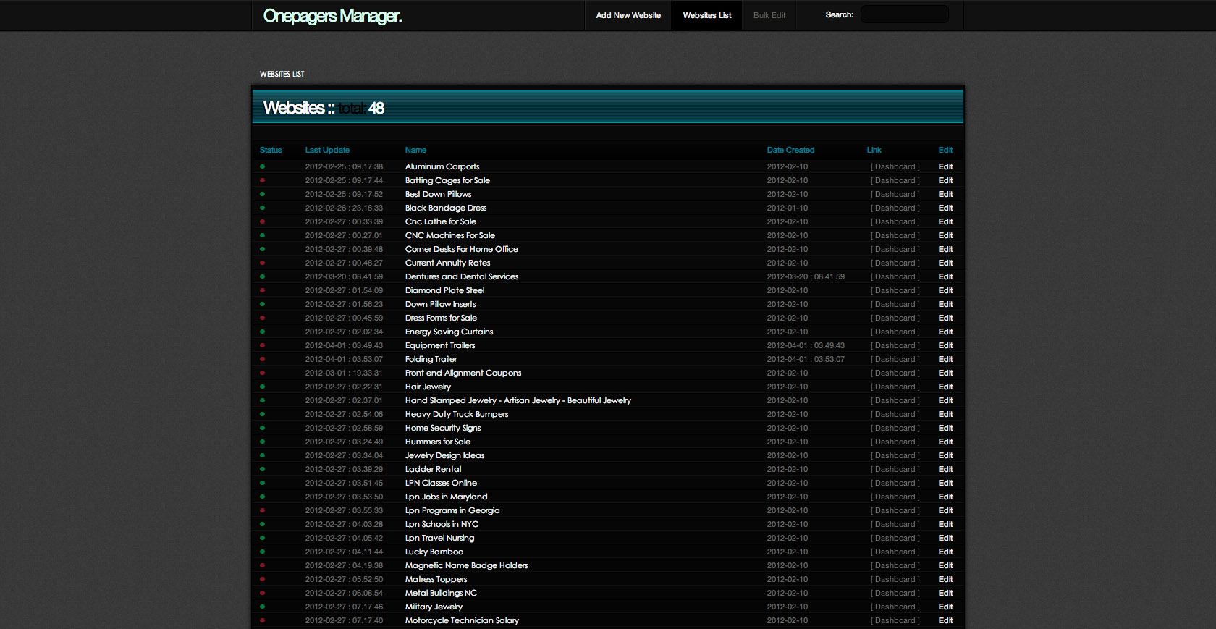1216x629 pixels.
Task: Click the red status dot for Batting Cages for Sale
Action: point(262,180)
